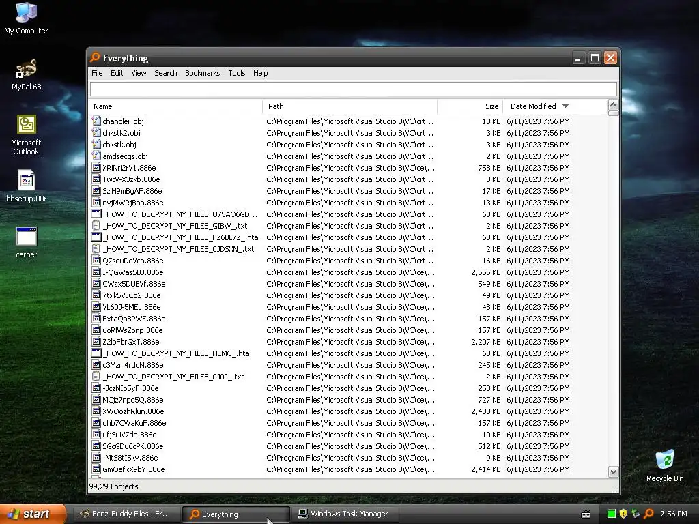Click the 758 KB size cell

[x=489, y=168]
